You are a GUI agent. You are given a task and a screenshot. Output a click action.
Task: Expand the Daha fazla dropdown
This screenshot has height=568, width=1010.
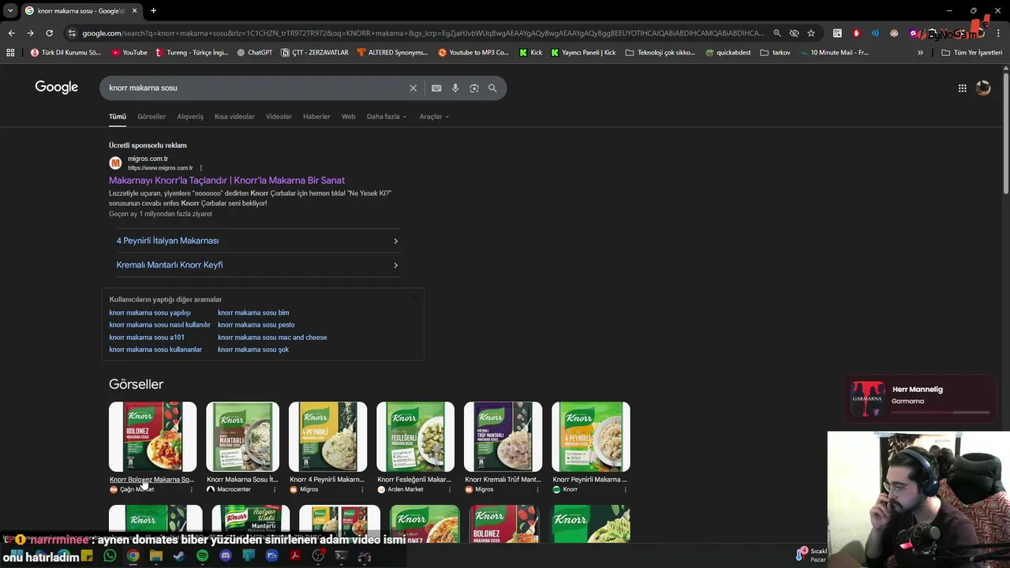click(x=387, y=116)
